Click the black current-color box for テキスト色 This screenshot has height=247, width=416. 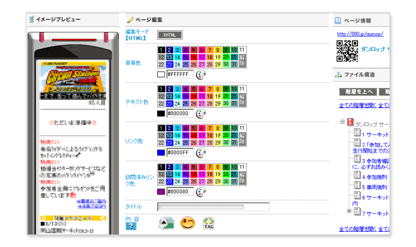coord(161,114)
